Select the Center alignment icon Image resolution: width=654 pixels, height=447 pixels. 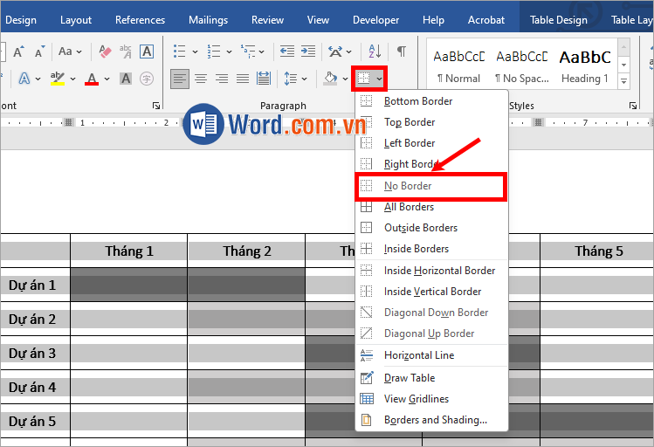pos(201,79)
